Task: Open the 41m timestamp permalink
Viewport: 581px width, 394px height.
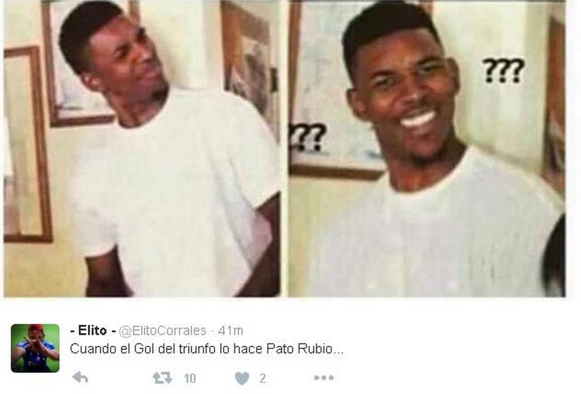Action: 231,330
